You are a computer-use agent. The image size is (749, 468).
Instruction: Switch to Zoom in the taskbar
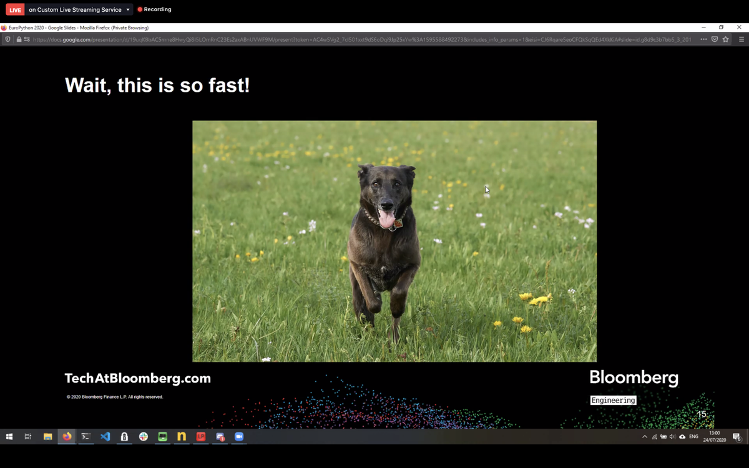coord(239,437)
